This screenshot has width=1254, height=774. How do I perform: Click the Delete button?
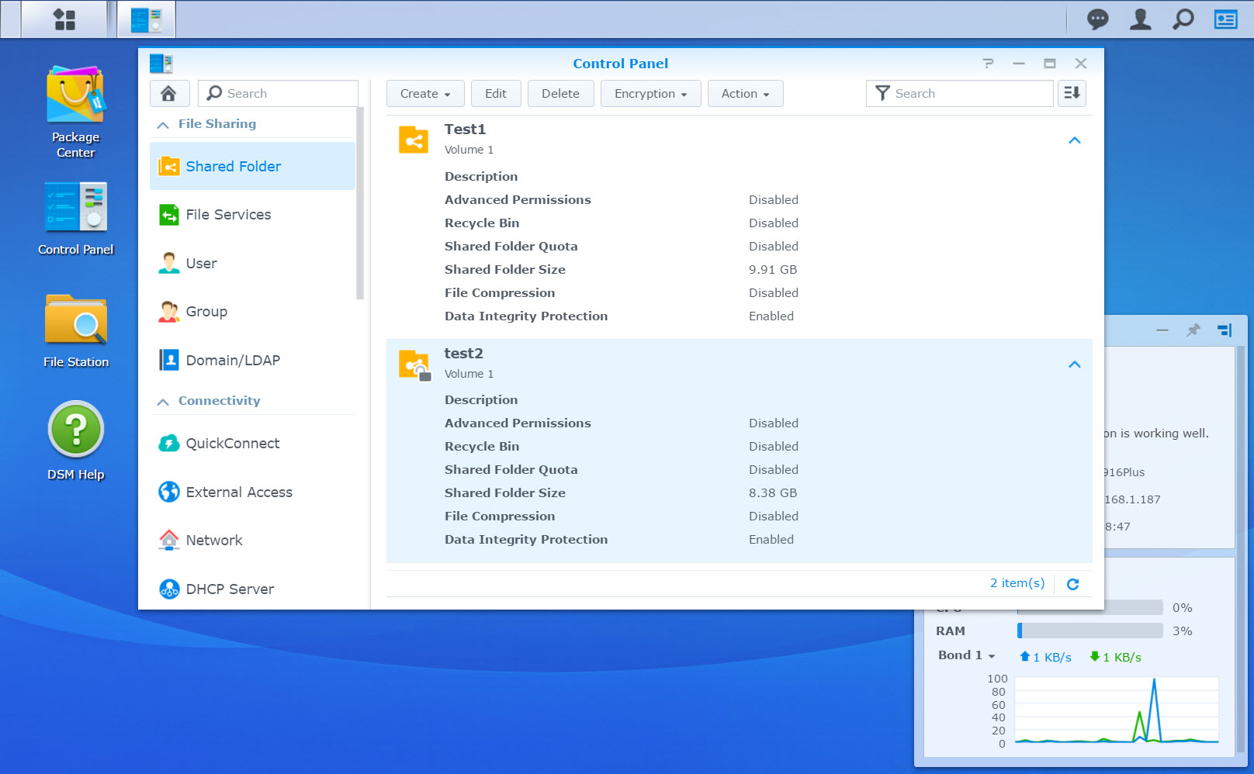(560, 94)
